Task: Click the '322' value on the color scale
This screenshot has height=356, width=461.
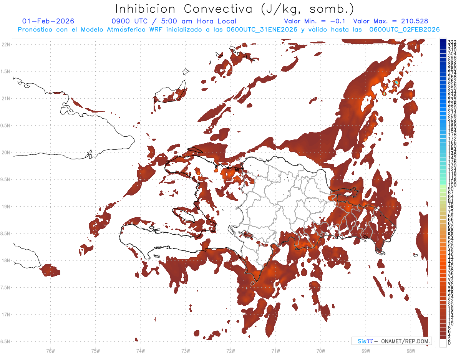Action: tap(452, 42)
